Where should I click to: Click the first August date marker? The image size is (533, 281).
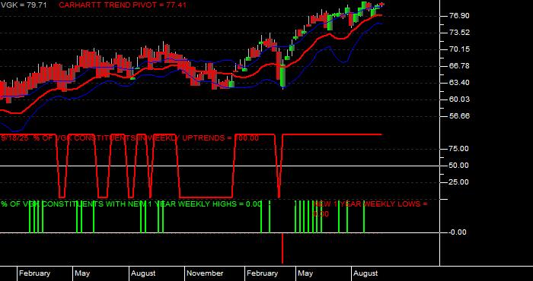pos(143,273)
